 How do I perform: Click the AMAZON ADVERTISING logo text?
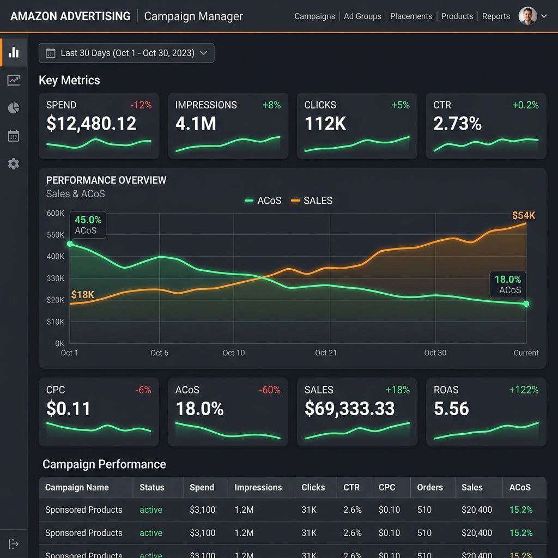click(x=70, y=16)
